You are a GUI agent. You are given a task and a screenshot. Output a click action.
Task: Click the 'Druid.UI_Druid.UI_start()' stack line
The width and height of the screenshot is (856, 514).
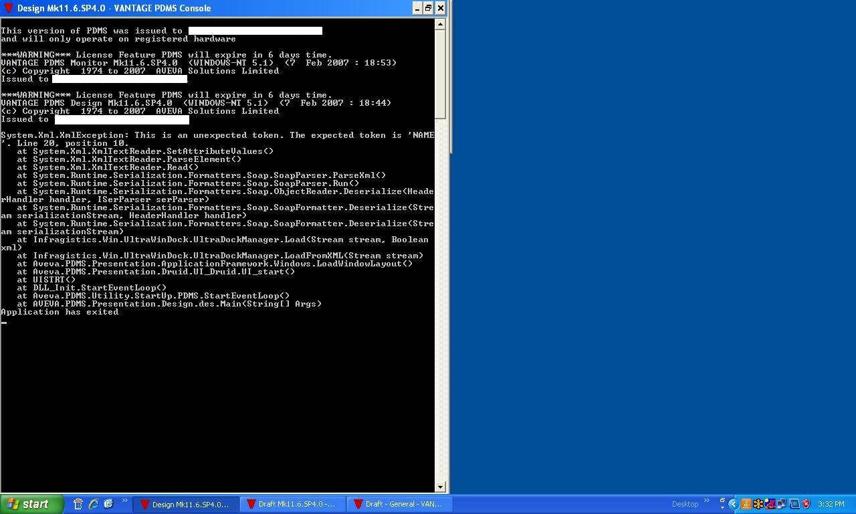coord(156,272)
